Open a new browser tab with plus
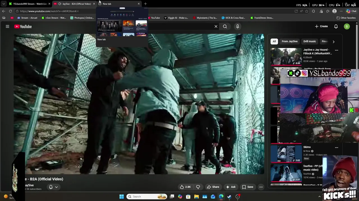The width and height of the screenshot is (359, 201). [x=145, y=4]
